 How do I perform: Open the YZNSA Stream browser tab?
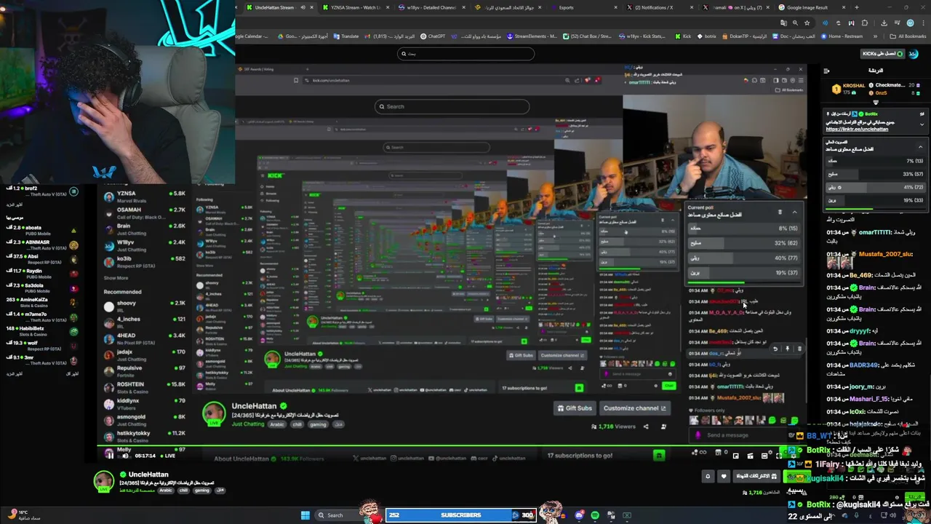click(355, 7)
